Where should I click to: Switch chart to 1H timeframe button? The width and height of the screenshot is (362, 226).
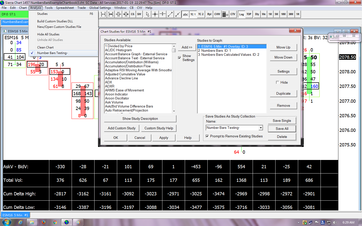(x=298, y=14)
